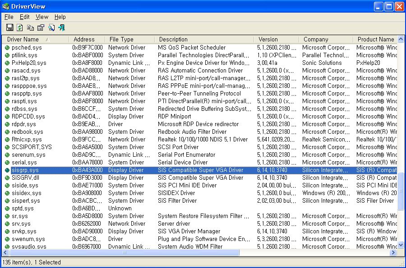
Task: Click the green icon beside raspppoe.sys
Action: (7, 86)
